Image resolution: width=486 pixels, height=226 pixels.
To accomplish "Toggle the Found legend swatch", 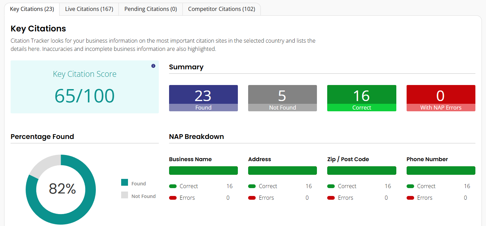I will tap(125, 183).
